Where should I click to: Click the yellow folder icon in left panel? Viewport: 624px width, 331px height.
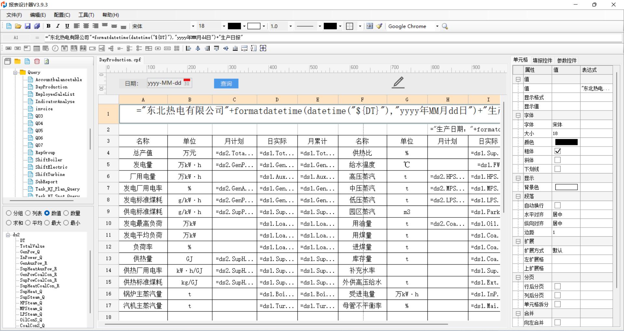click(18, 61)
